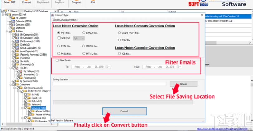253x131 pixels.
Task: Enable the Split PST checkbox
Action: [59, 38]
